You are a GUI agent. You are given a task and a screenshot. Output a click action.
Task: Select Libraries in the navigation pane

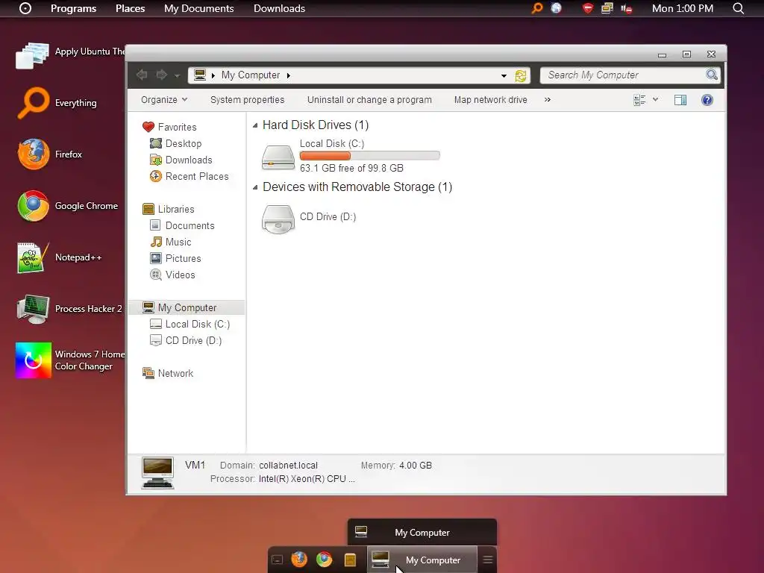[176, 209]
